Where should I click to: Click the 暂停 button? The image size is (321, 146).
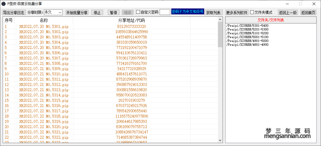pos(113,12)
